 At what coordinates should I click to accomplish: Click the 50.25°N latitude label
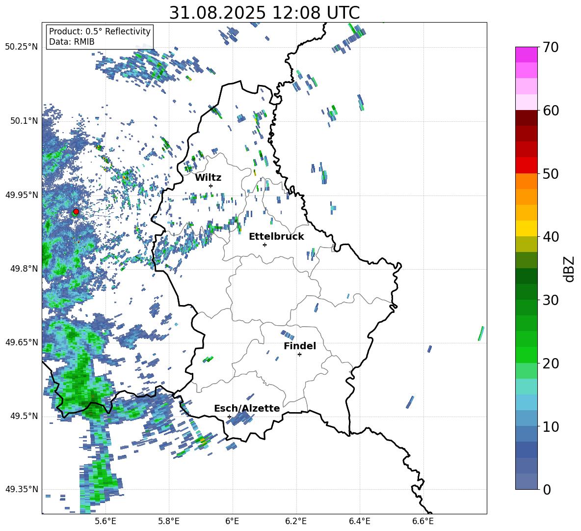tap(22, 47)
